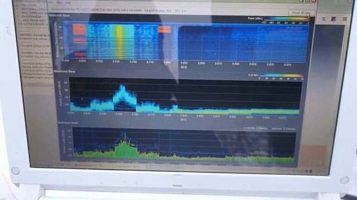Image resolution: width=357 pixels, height=200 pixels.
Task: Open the File menu
Action: 51,3
